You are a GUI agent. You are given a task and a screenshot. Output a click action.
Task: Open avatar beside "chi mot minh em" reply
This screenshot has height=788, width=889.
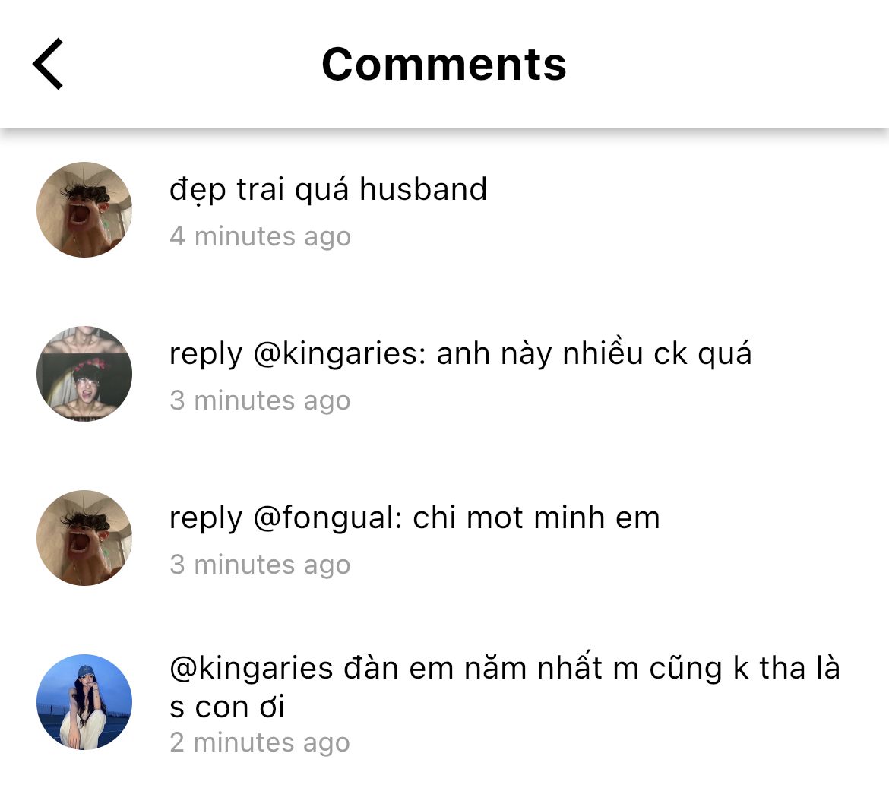click(84, 538)
